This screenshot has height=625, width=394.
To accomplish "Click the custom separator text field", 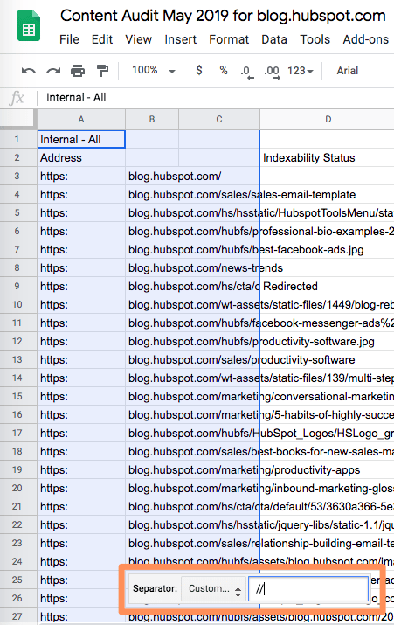I will [x=308, y=589].
